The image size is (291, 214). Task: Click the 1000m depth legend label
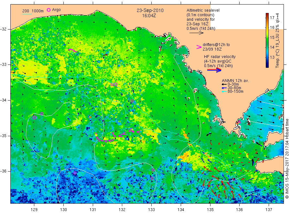point(38,11)
